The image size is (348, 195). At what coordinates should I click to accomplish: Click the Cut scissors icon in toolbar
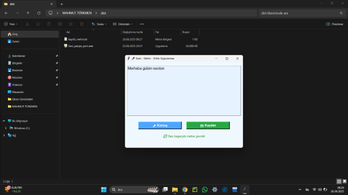pos(27,24)
